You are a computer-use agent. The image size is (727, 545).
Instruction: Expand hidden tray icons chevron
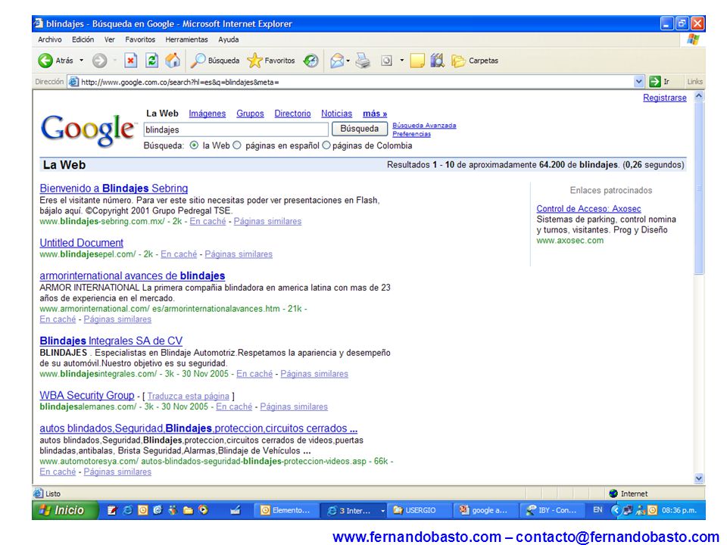click(x=616, y=510)
